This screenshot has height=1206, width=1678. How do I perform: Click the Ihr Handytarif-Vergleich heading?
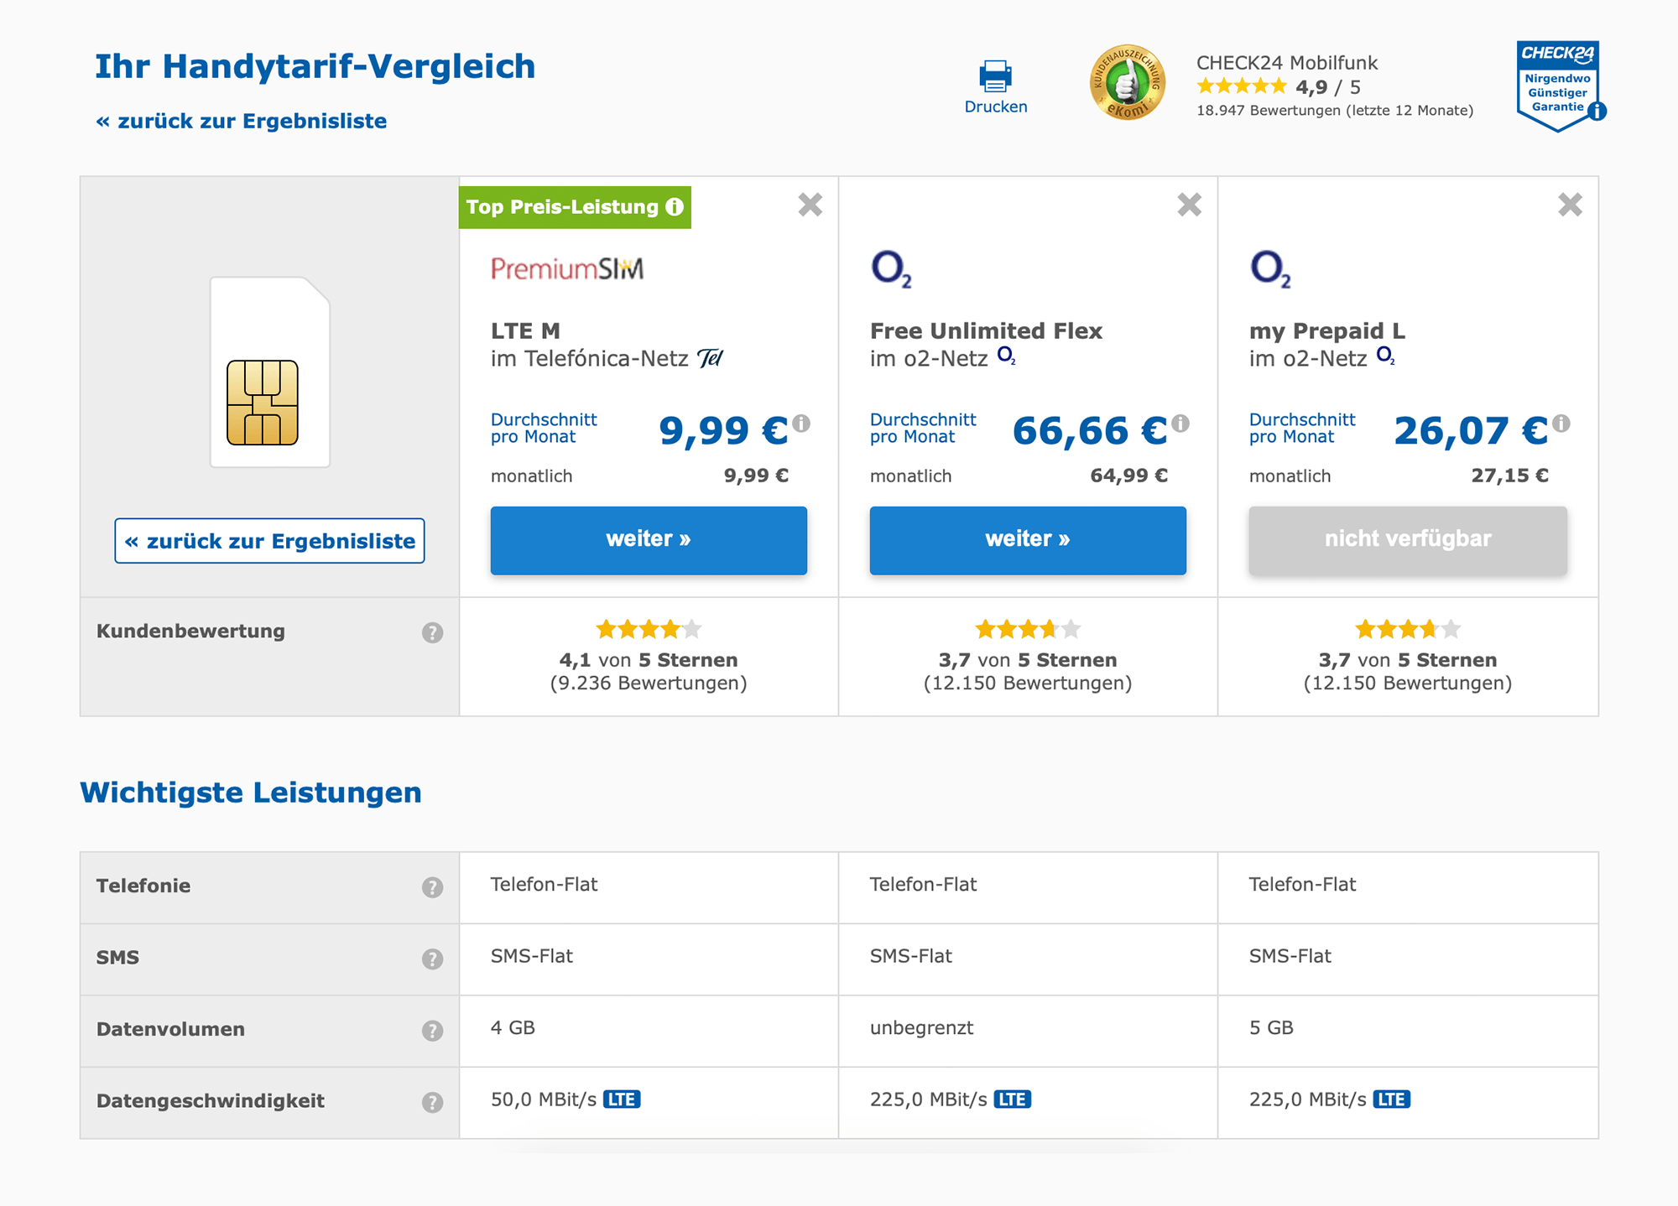click(315, 67)
